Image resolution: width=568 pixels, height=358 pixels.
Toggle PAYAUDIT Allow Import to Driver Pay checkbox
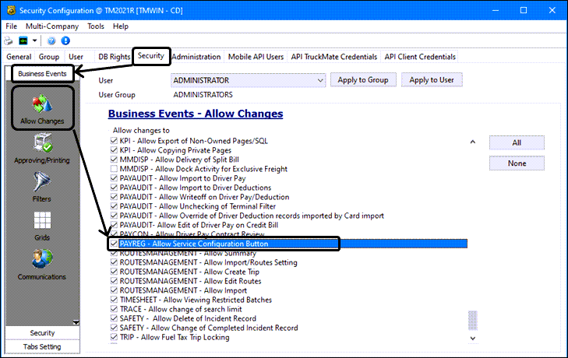click(114, 178)
